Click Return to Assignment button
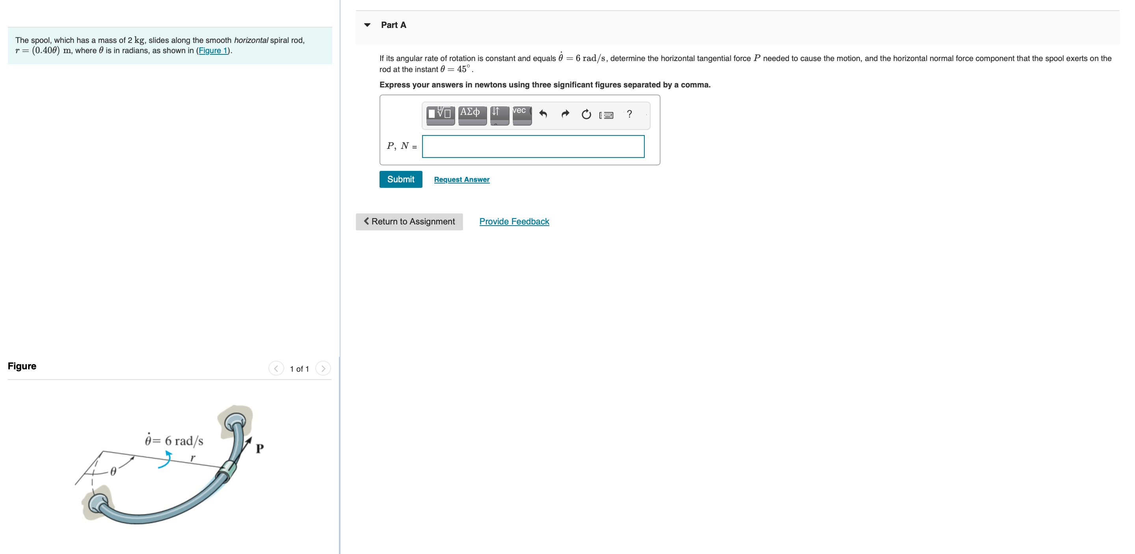This screenshot has height=554, width=1135. [x=409, y=222]
